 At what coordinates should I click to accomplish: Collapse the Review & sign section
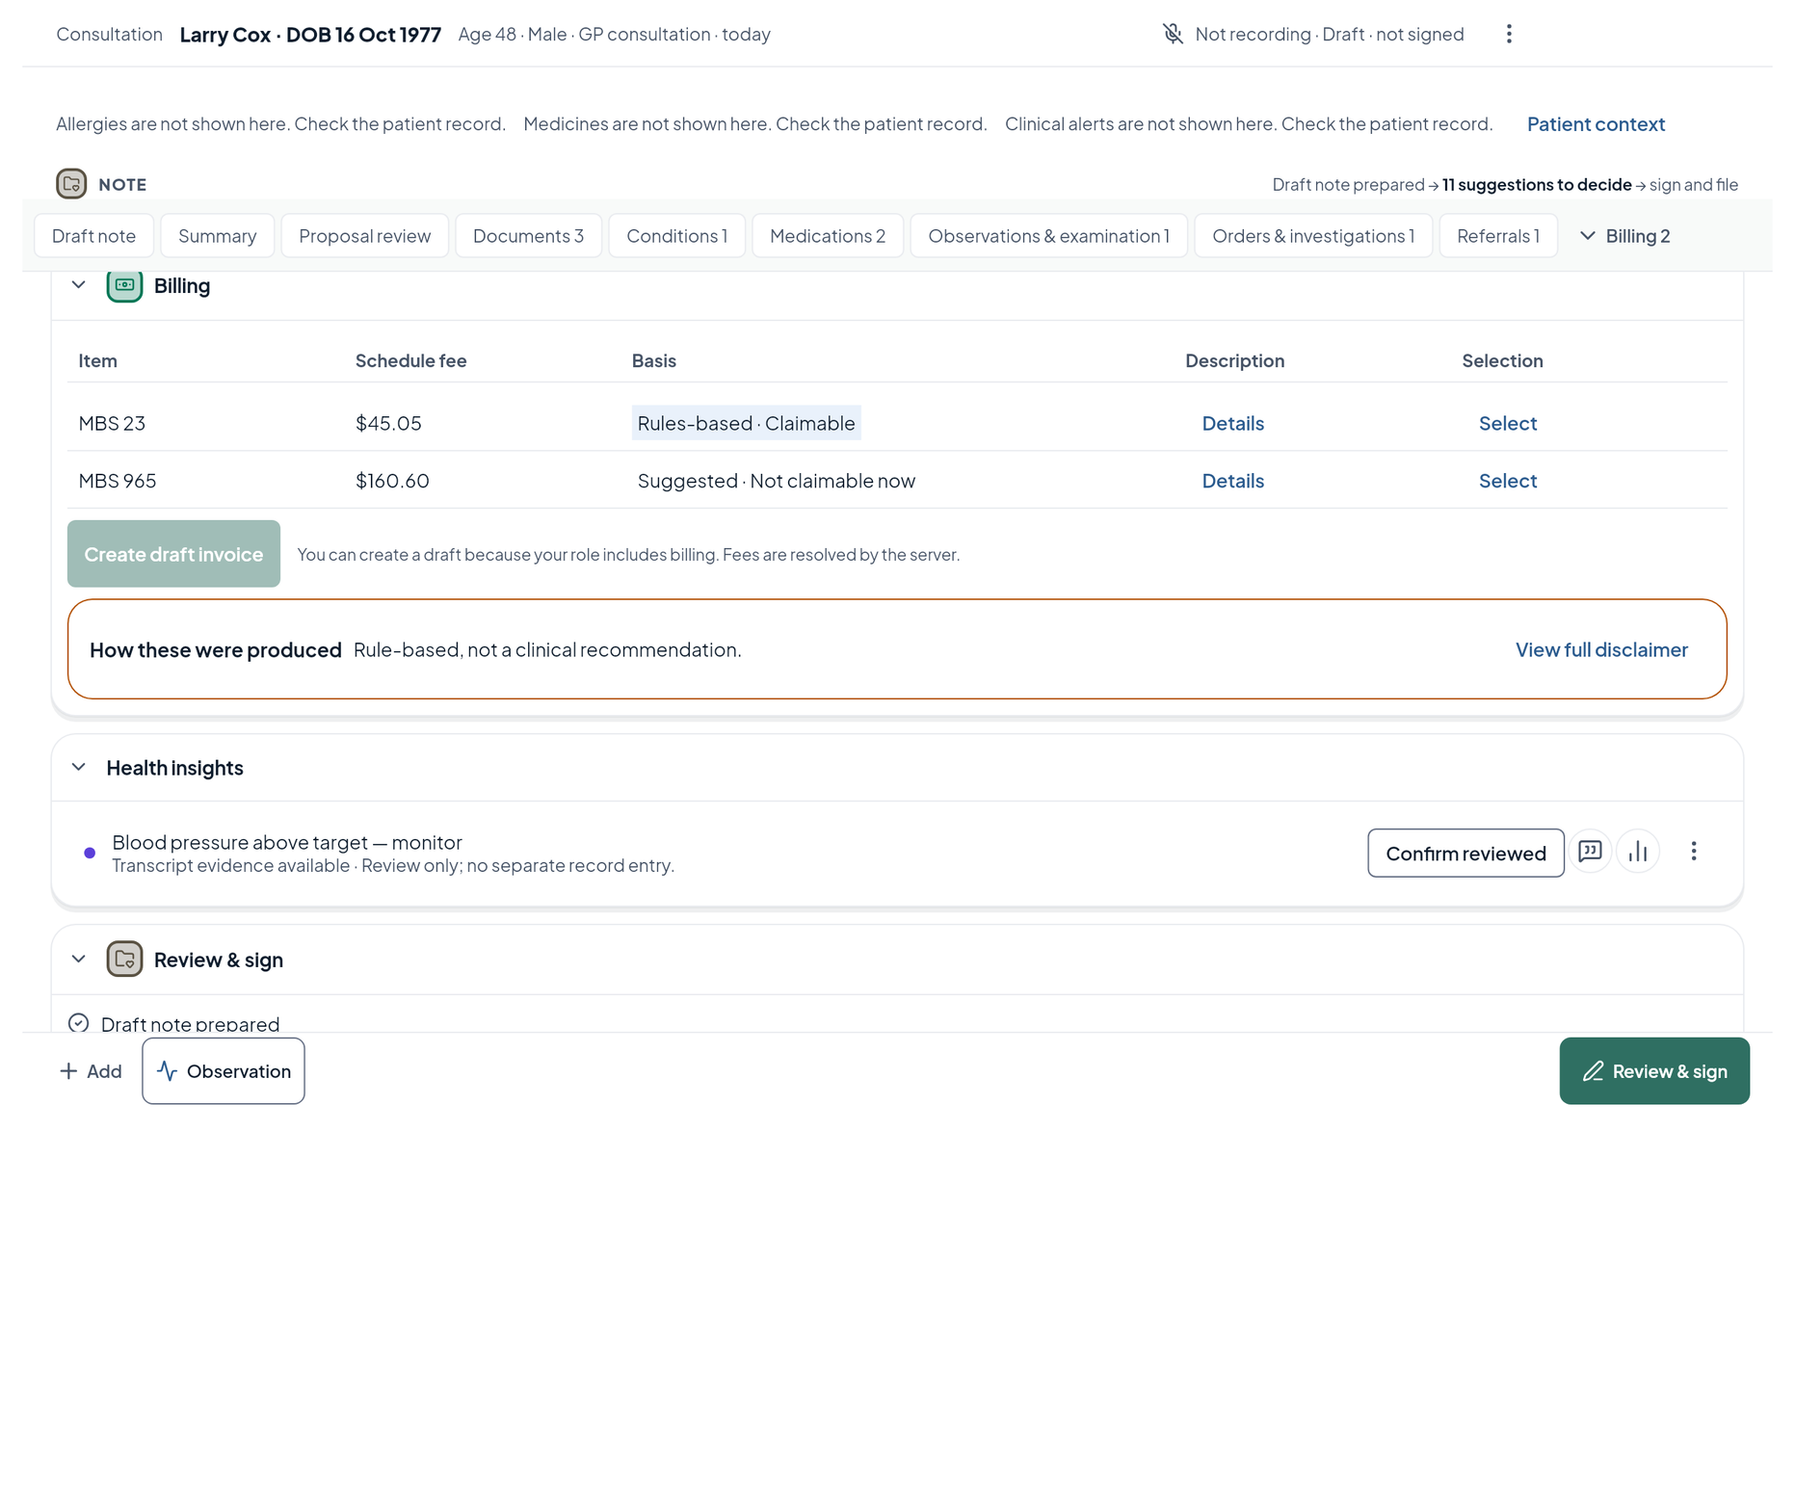click(79, 959)
